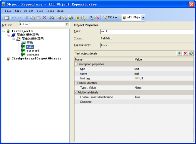Viewport: 196px width, 144px height.
Task: Click the WebEdit class label
Action: click(x=106, y=38)
